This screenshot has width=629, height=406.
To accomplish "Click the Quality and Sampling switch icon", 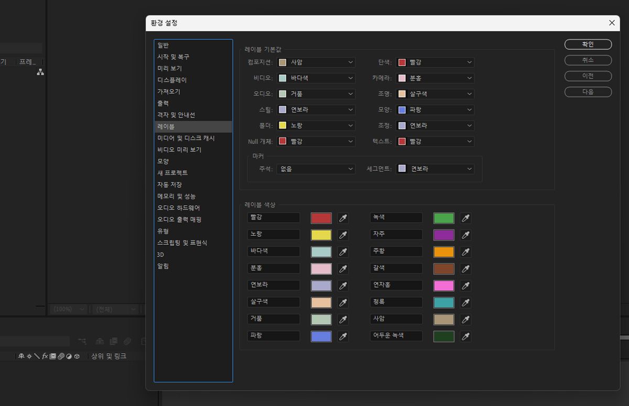I will (x=37, y=356).
